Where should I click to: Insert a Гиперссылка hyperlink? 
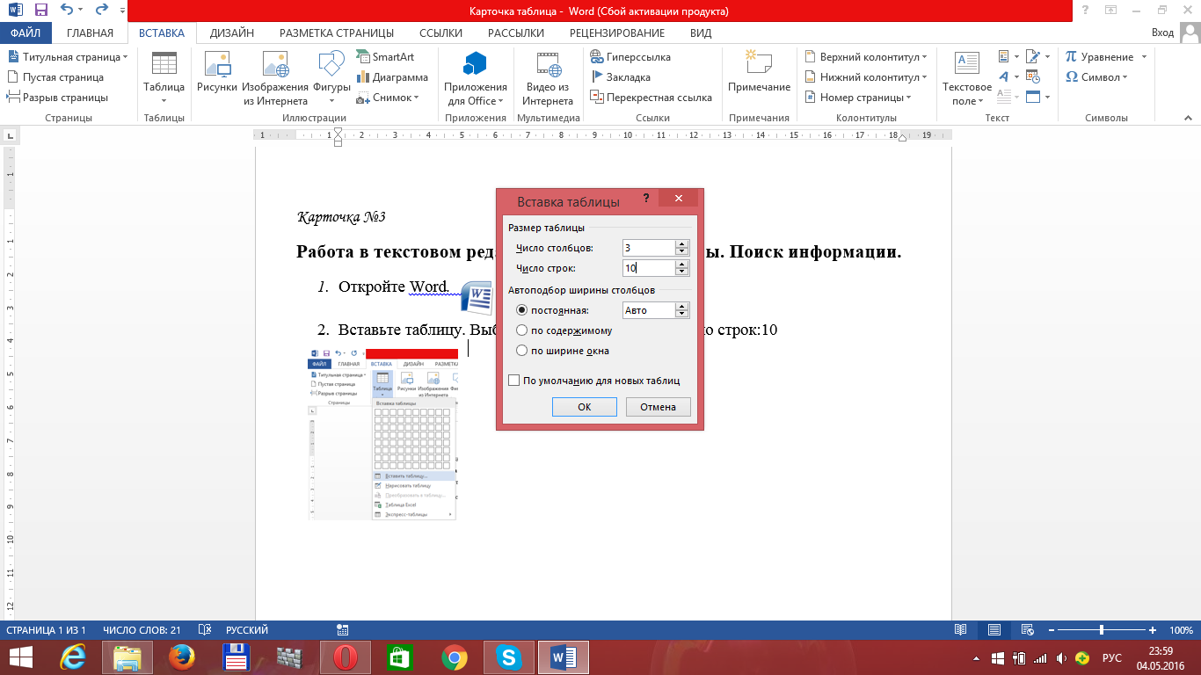(630, 56)
